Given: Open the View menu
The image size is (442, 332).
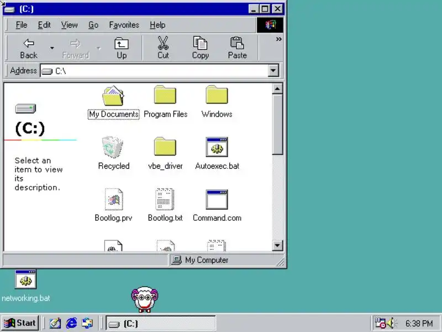Looking at the screenshot, I should [70, 25].
